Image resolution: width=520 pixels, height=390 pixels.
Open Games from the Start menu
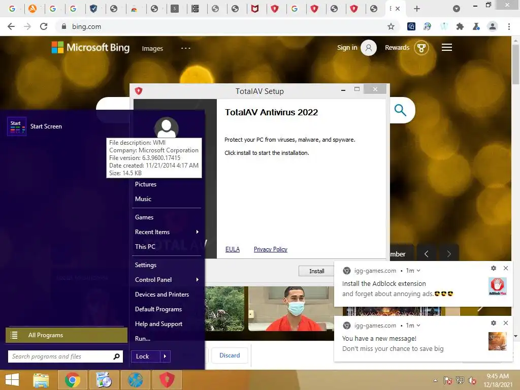pyautogui.click(x=144, y=217)
